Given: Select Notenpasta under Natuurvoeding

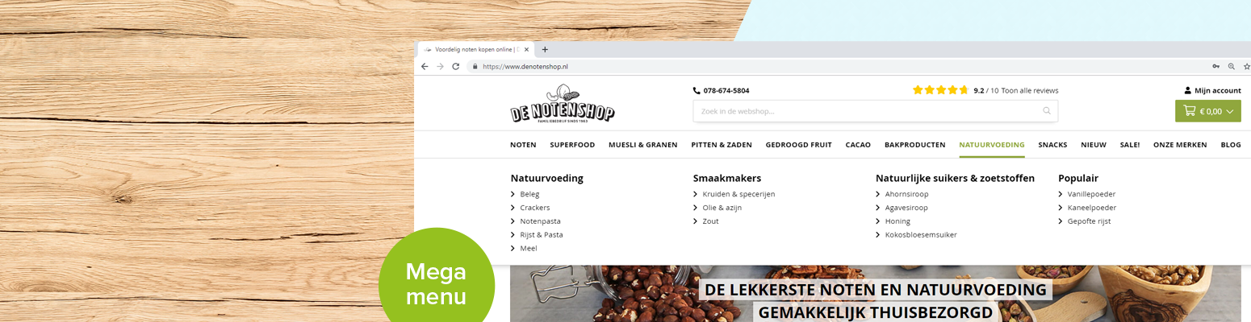Looking at the screenshot, I should [540, 221].
